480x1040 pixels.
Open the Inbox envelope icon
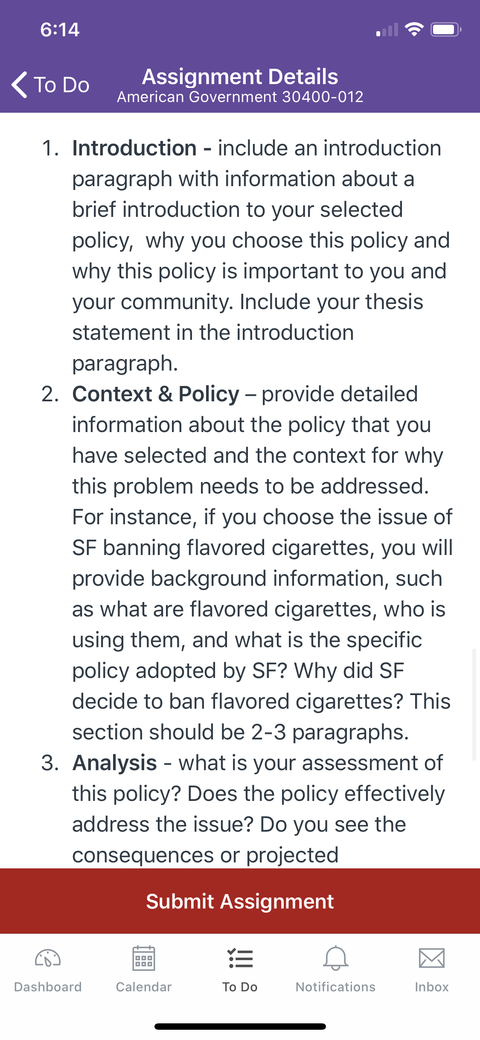click(x=432, y=958)
